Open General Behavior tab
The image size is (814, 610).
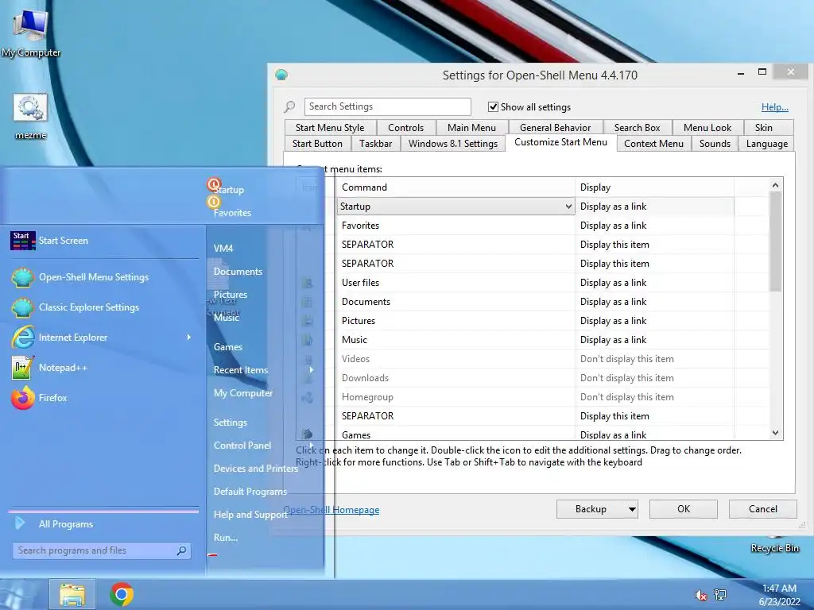[555, 128]
